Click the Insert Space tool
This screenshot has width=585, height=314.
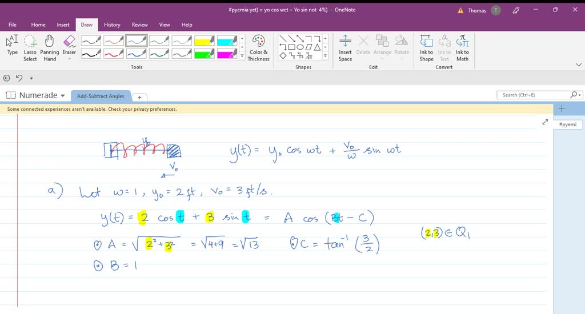pyautogui.click(x=345, y=47)
